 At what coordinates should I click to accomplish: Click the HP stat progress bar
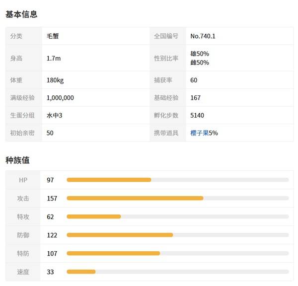[x=177, y=180]
